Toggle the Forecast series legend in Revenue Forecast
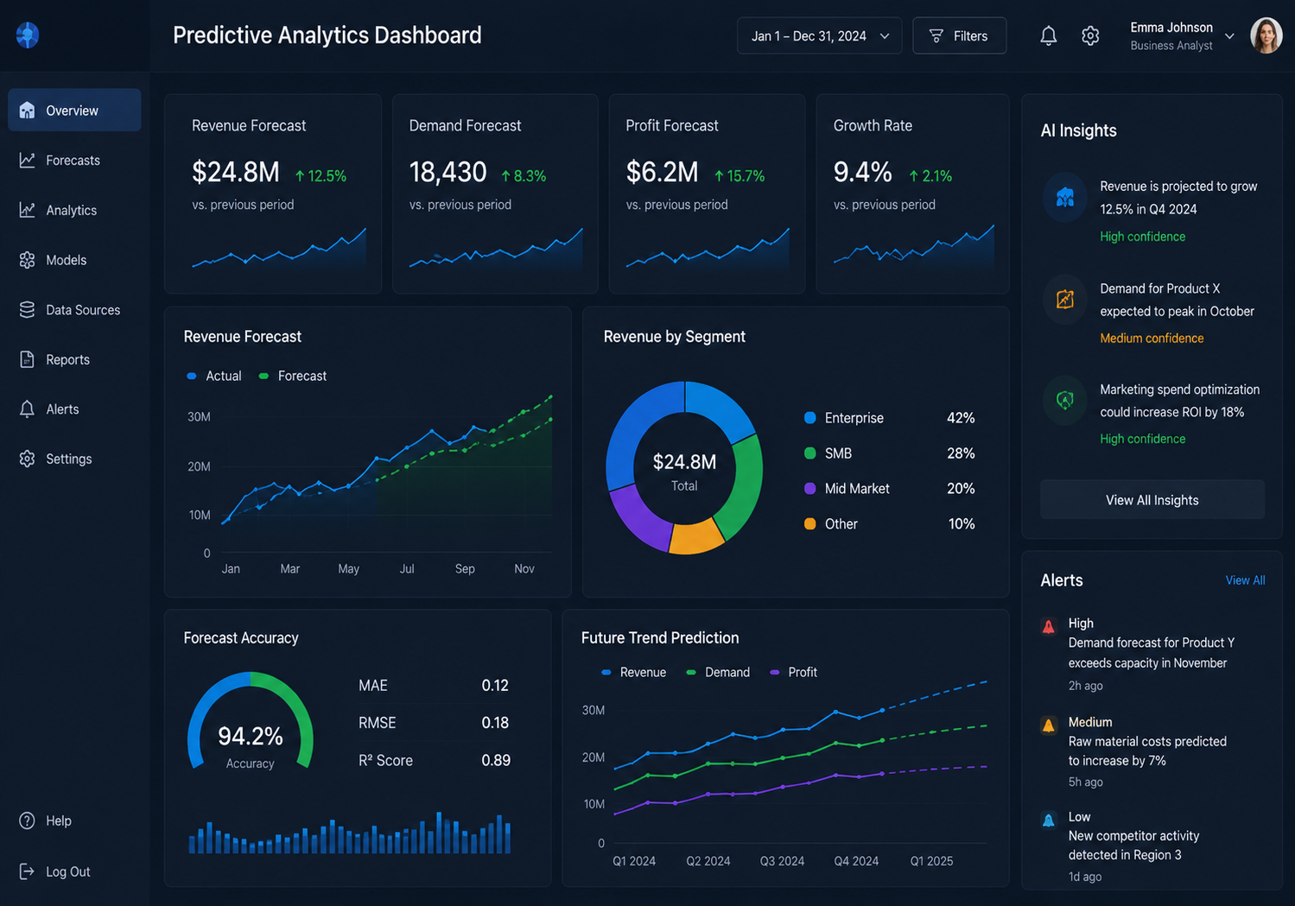1295x906 pixels. point(293,376)
